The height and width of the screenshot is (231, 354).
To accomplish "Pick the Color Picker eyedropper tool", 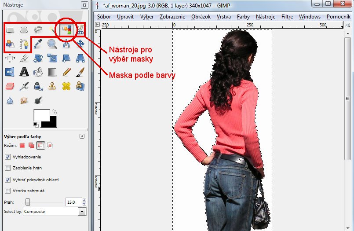I will 38,44.
